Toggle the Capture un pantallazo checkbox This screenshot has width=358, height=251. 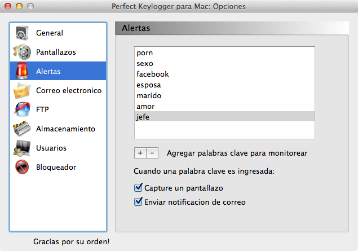138,187
